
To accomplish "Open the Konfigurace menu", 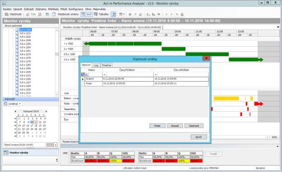I will (x=76, y=9).
